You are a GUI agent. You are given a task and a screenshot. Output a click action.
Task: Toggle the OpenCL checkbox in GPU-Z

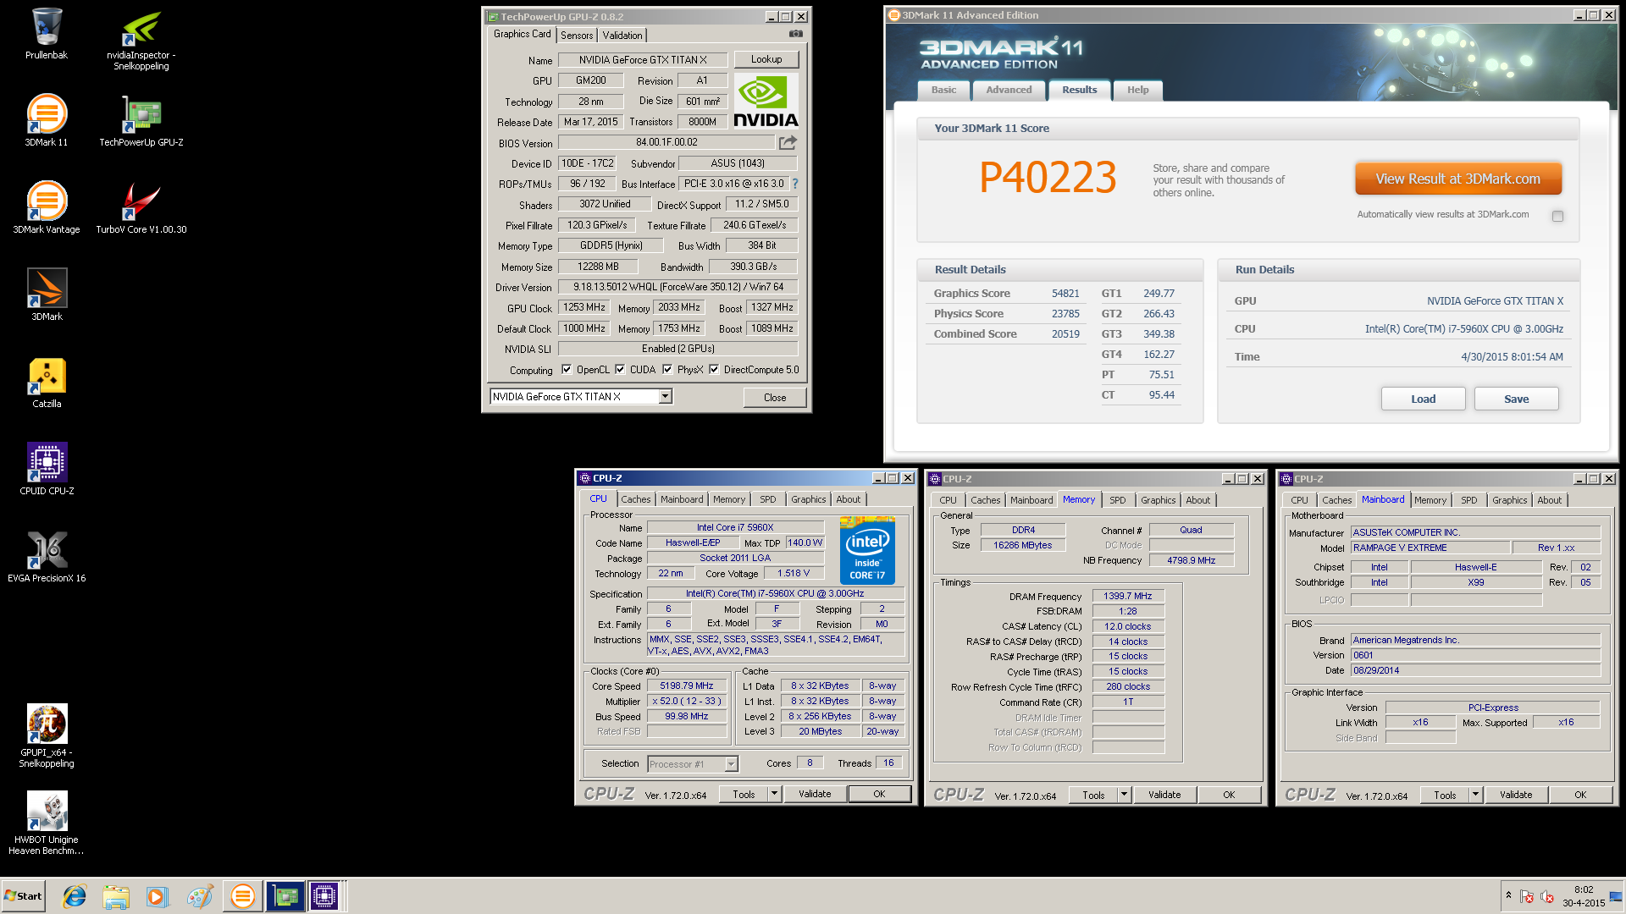(567, 369)
